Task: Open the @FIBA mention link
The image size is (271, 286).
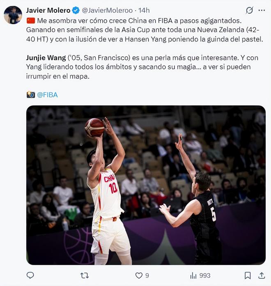Action: pyautogui.click(x=47, y=95)
